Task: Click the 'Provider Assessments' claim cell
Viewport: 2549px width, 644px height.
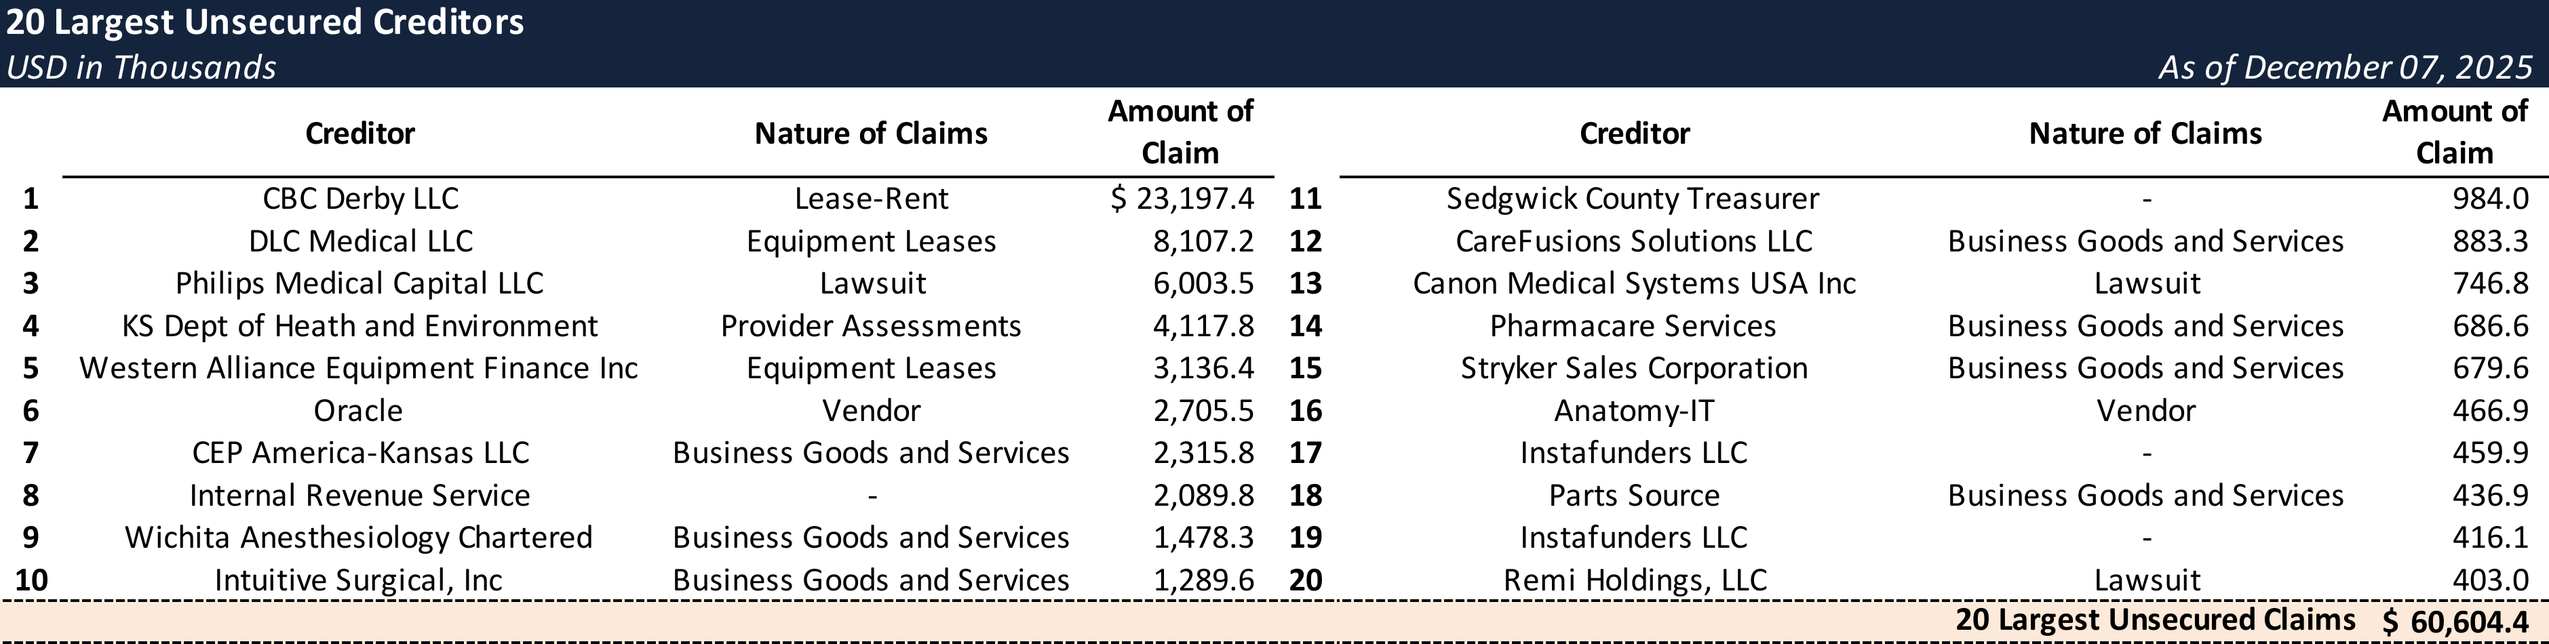Action: 871,327
